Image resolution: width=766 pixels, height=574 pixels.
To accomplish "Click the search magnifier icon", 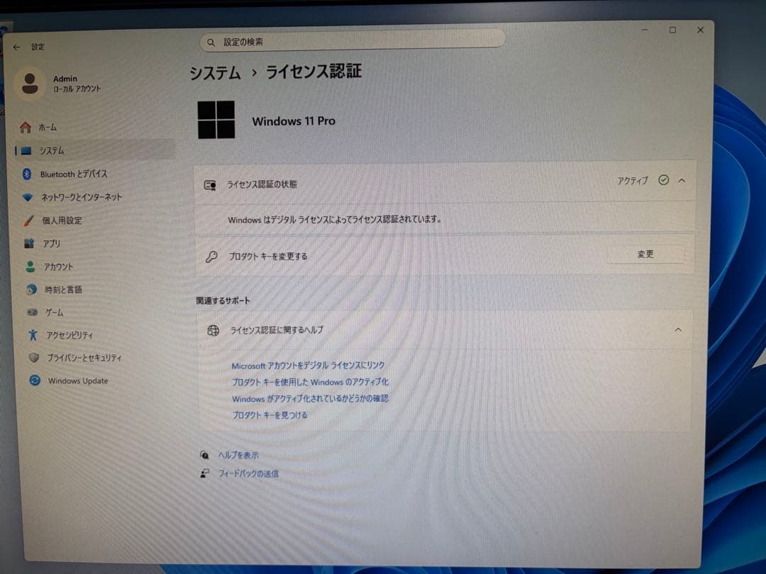I will (x=211, y=43).
